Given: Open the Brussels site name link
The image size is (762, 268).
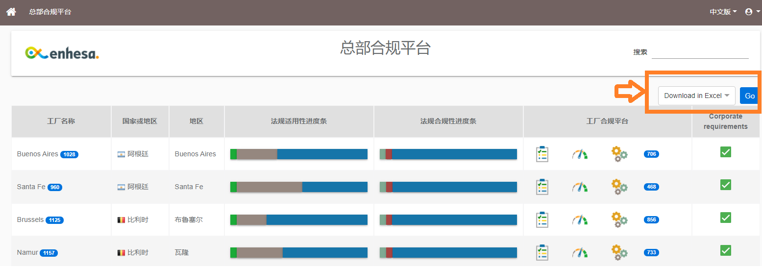Looking at the screenshot, I should (x=30, y=219).
